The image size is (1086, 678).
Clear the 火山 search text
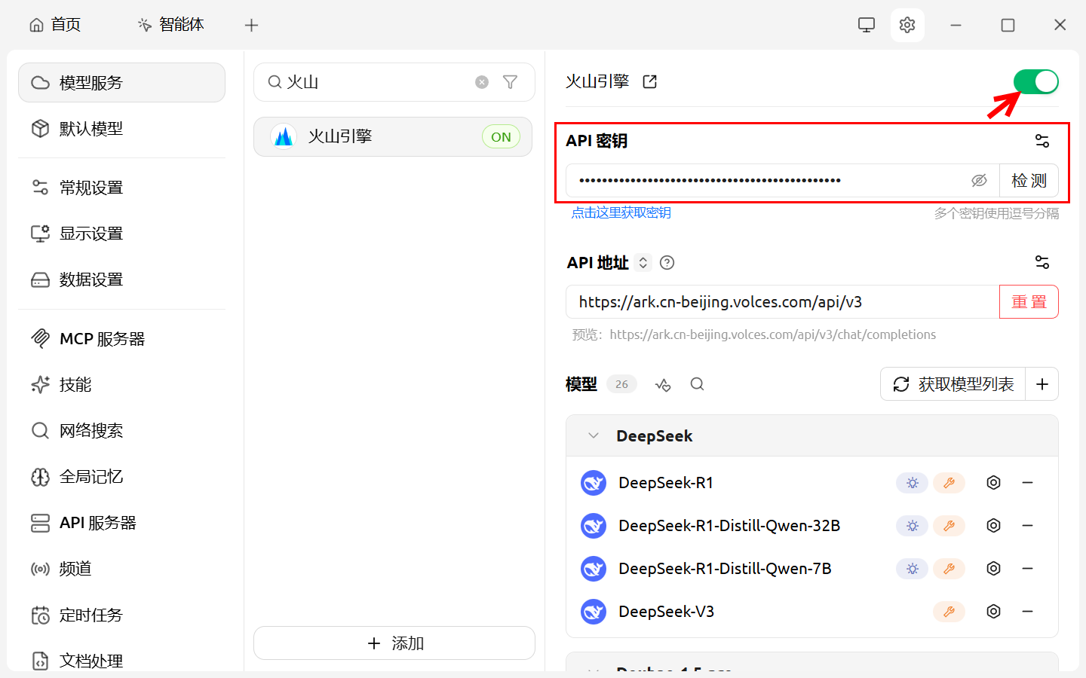pyautogui.click(x=482, y=82)
